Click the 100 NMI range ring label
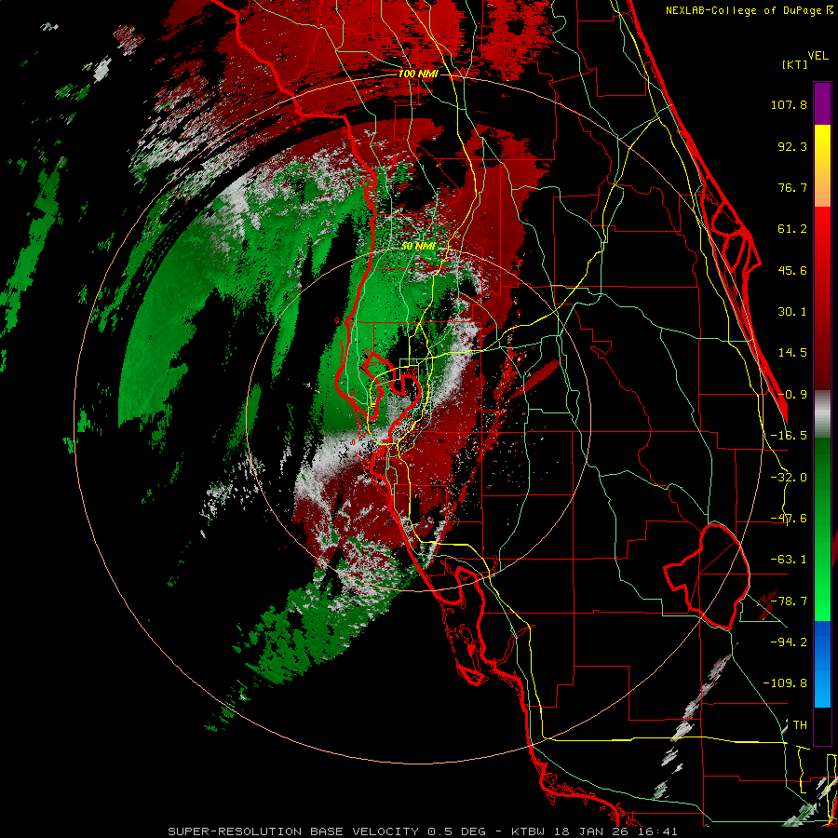The image size is (838, 838). pos(418,74)
